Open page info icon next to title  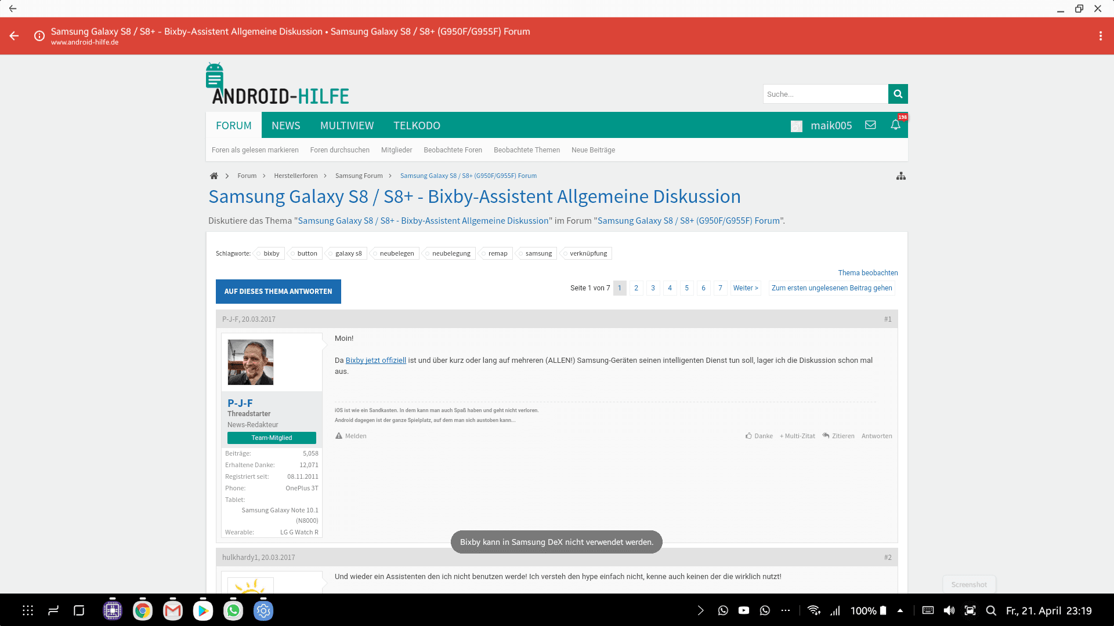[x=39, y=36]
